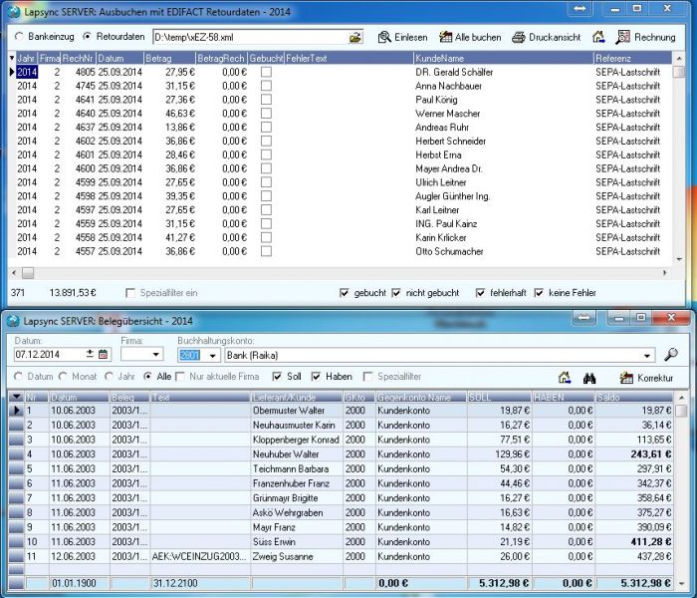Click the binoculars find icon
This screenshot has height=598, width=697.
tap(589, 378)
